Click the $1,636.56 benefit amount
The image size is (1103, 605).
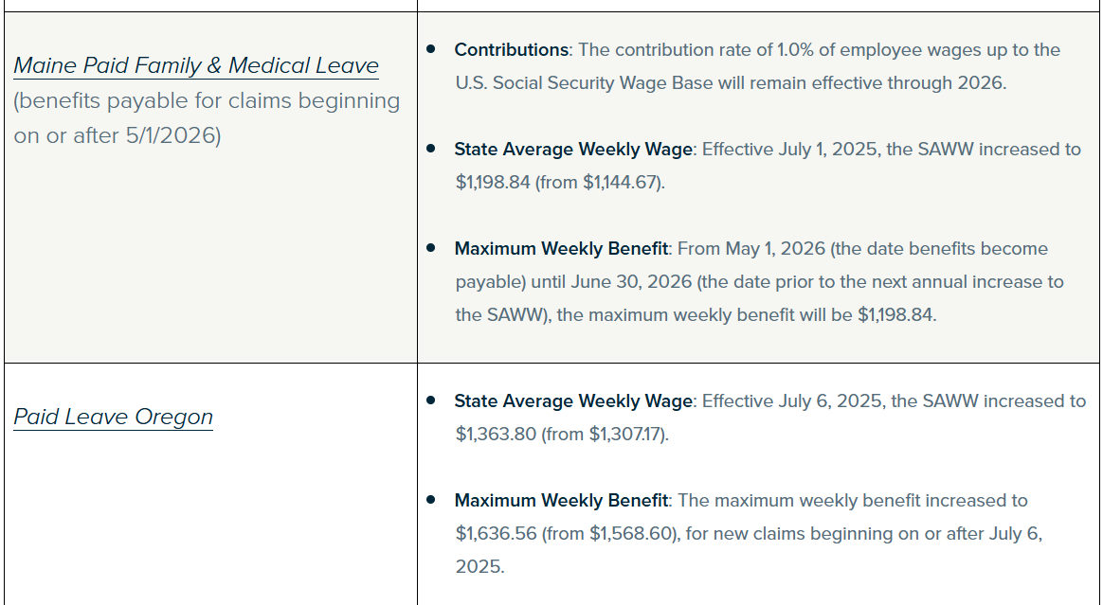click(496, 533)
